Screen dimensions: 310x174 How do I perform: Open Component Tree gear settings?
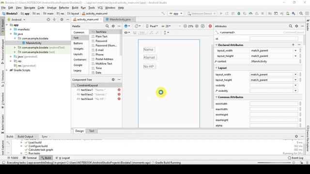113,79
